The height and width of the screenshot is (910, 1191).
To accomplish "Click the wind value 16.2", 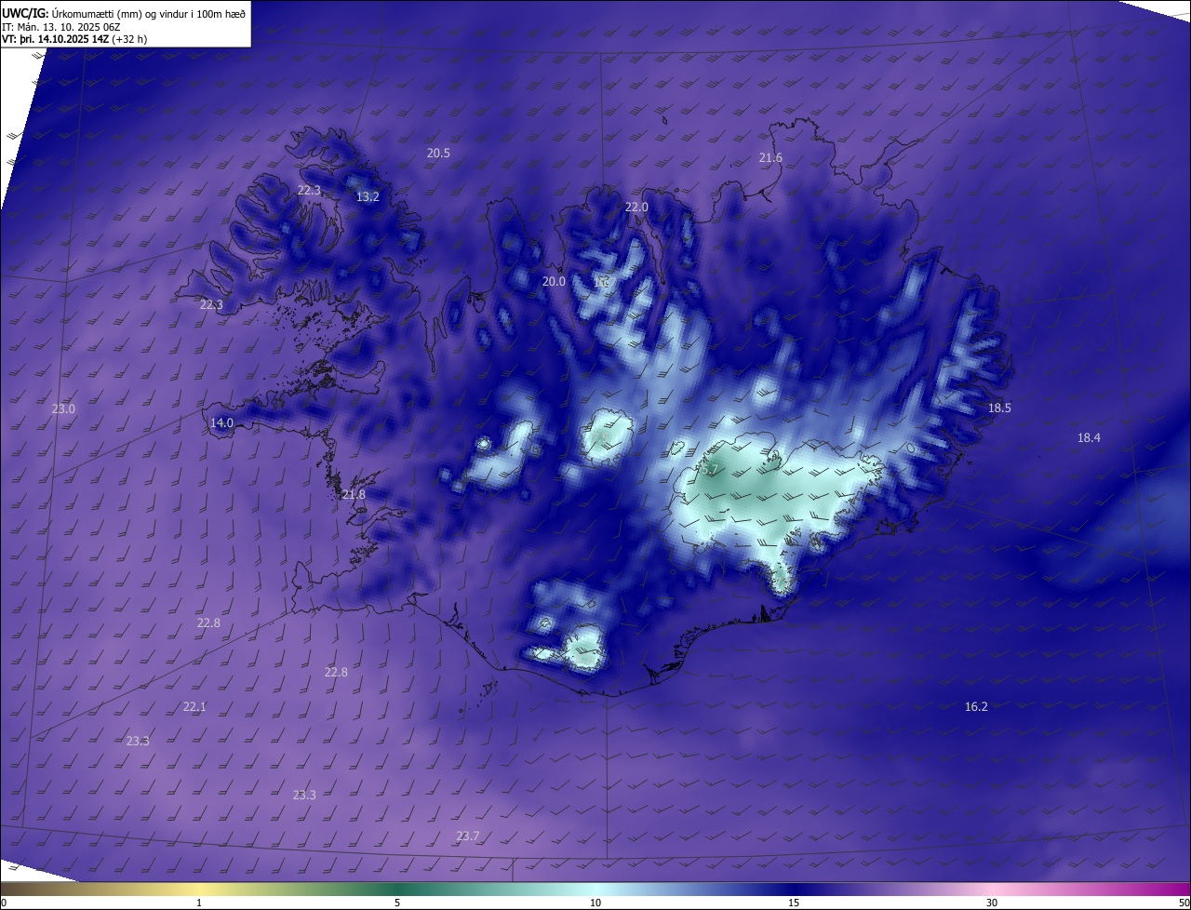I will (x=976, y=706).
